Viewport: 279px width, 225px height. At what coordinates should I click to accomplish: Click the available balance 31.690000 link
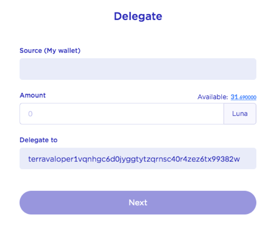pos(243,97)
